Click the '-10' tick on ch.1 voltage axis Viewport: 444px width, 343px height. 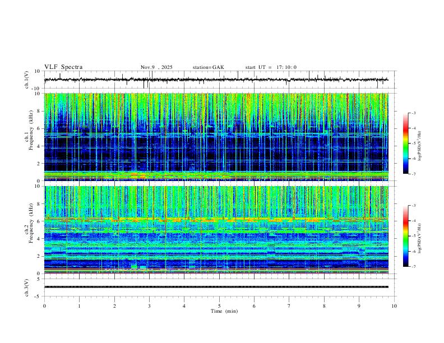tap(36, 89)
